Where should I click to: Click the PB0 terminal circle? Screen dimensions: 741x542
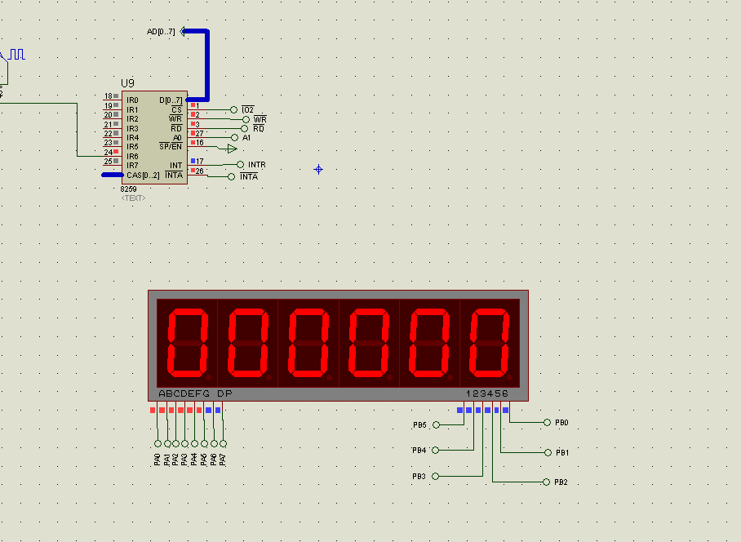point(548,423)
